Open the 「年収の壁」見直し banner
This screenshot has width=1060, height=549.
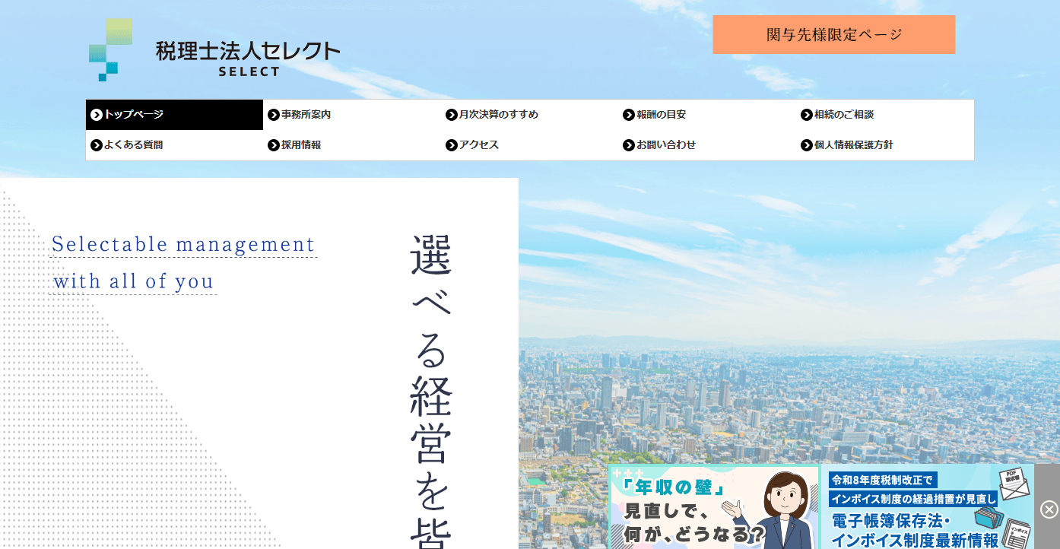tap(714, 507)
